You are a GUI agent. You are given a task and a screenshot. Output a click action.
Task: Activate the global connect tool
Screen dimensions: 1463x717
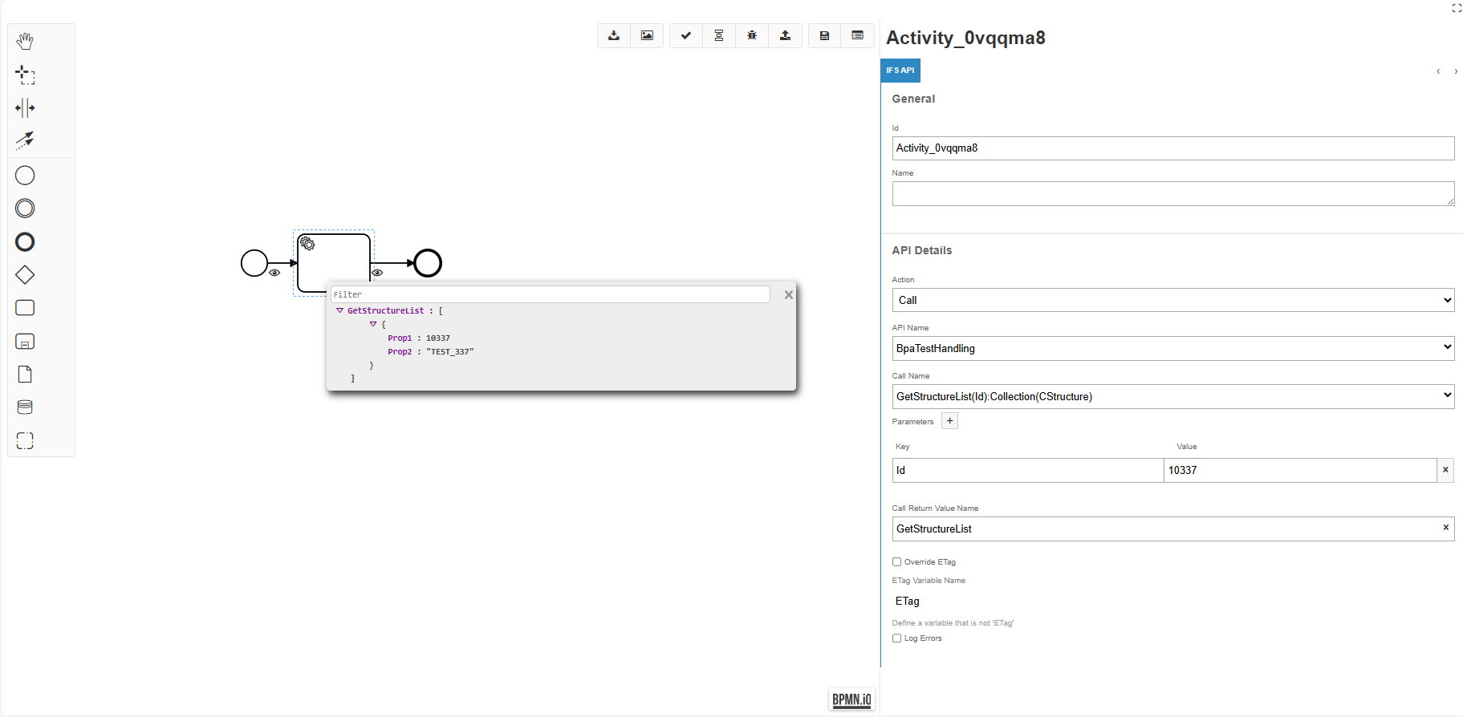point(25,140)
